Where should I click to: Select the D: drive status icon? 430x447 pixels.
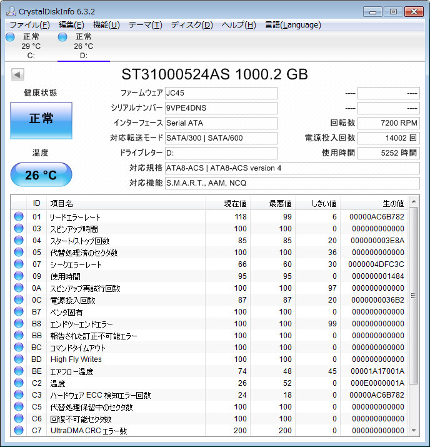click(x=62, y=37)
